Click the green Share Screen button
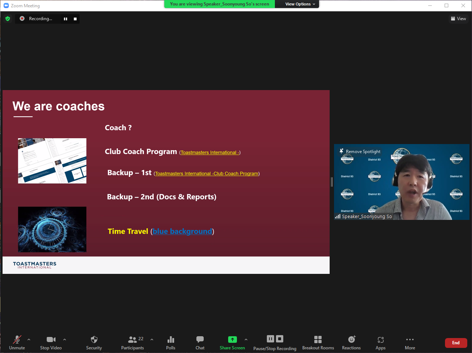Screen dimensions: 472x353 coord(232,342)
